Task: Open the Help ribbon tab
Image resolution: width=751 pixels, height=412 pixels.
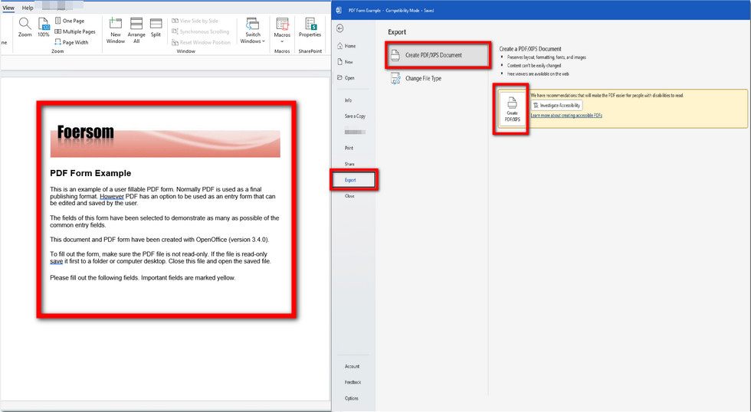Action: tap(28, 8)
